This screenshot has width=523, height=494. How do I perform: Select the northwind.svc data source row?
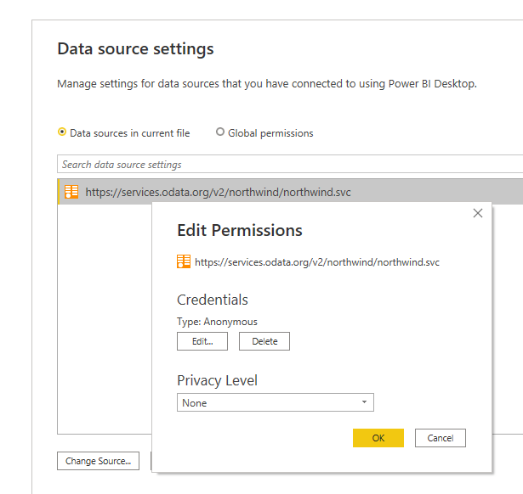tap(290, 192)
